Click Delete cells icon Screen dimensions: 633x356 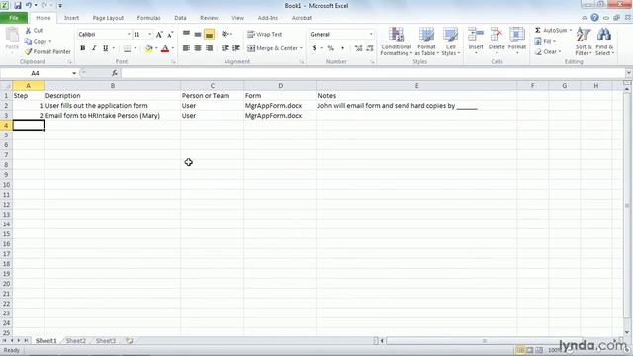coord(497,42)
